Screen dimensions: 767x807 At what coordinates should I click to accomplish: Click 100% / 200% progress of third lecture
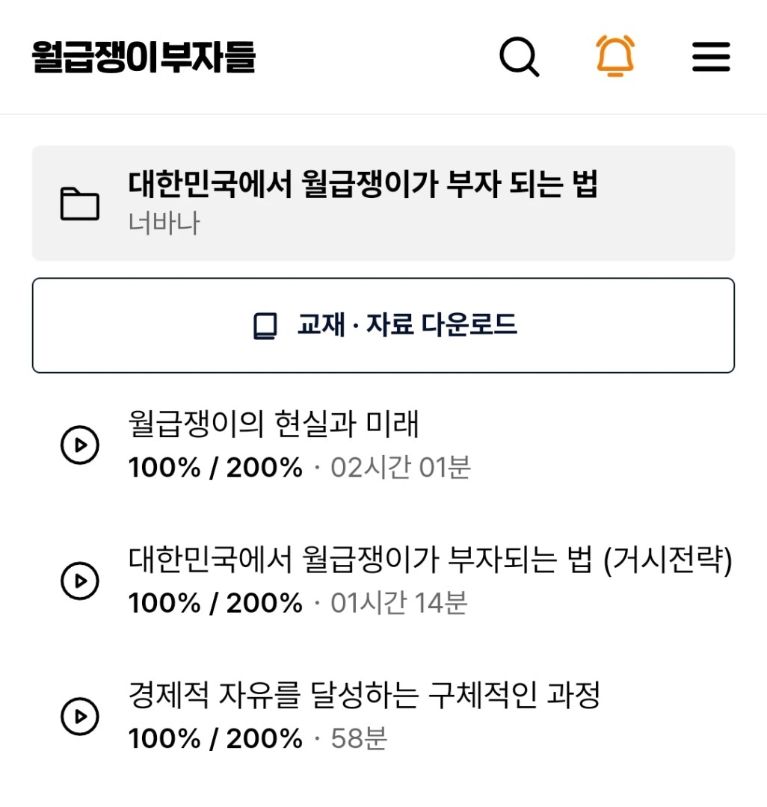pyautogui.click(x=215, y=738)
